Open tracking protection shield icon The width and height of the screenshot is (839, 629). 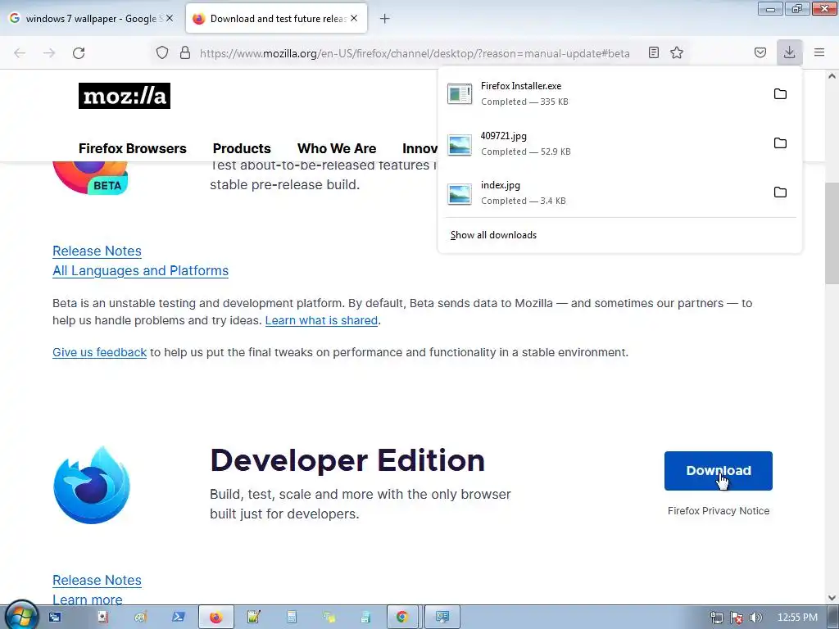162,53
